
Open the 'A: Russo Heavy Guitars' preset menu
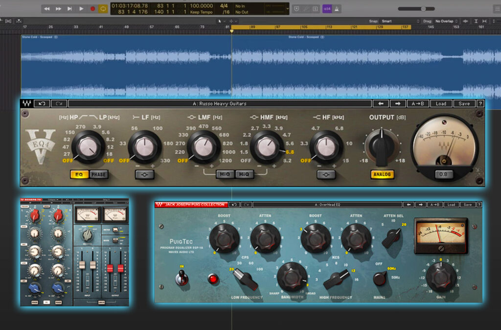click(220, 104)
